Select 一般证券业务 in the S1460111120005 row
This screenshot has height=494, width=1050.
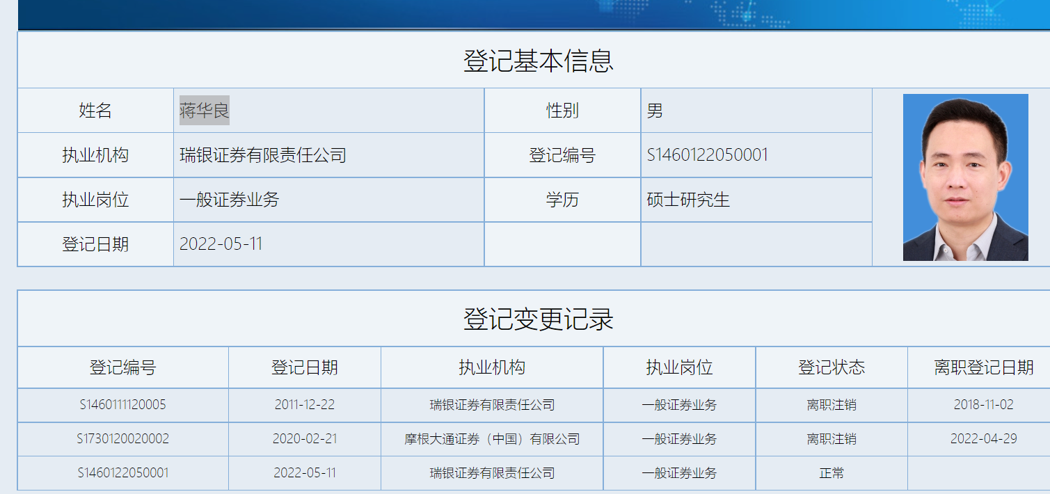pyautogui.click(x=679, y=404)
